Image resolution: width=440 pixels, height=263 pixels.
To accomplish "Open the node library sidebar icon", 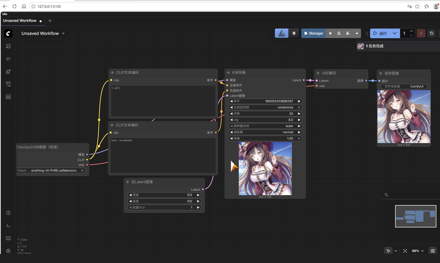I will (8, 59).
